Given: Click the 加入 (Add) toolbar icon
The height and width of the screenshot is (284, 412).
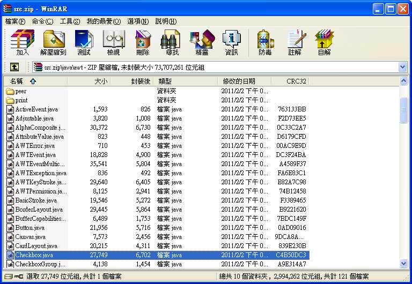Looking at the screenshot, I should tap(23, 42).
